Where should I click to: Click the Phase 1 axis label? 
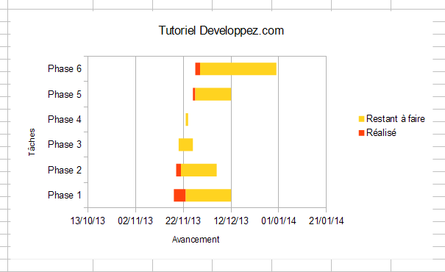tap(65, 195)
